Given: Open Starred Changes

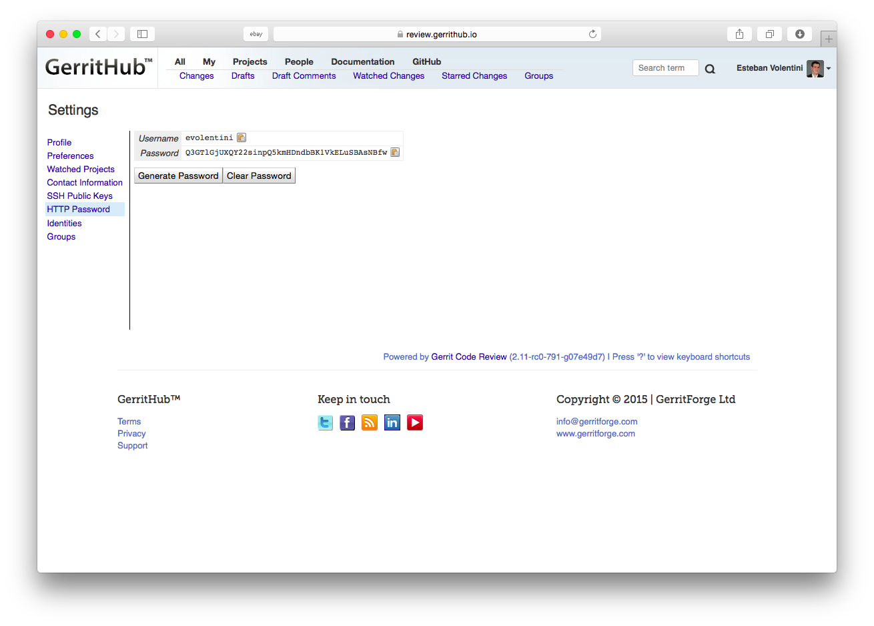Looking at the screenshot, I should tap(474, 76).
